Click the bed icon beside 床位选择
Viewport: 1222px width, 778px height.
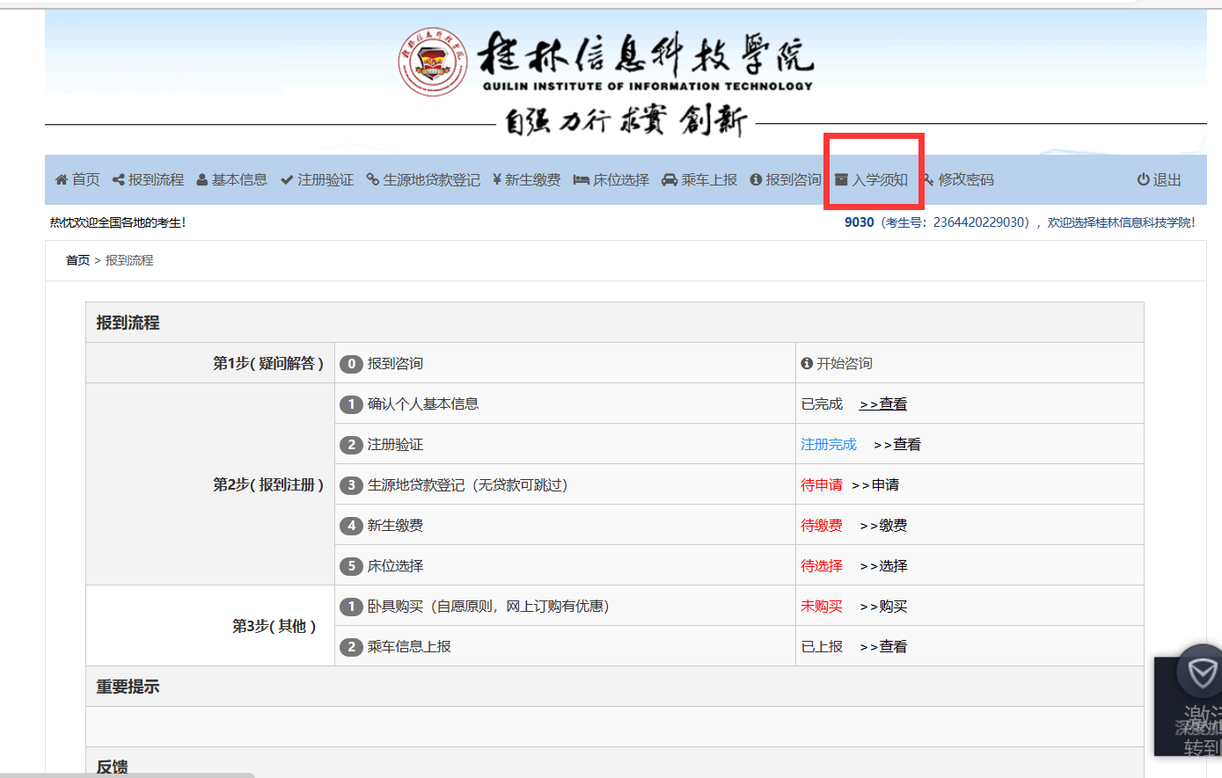coord(581,180)
